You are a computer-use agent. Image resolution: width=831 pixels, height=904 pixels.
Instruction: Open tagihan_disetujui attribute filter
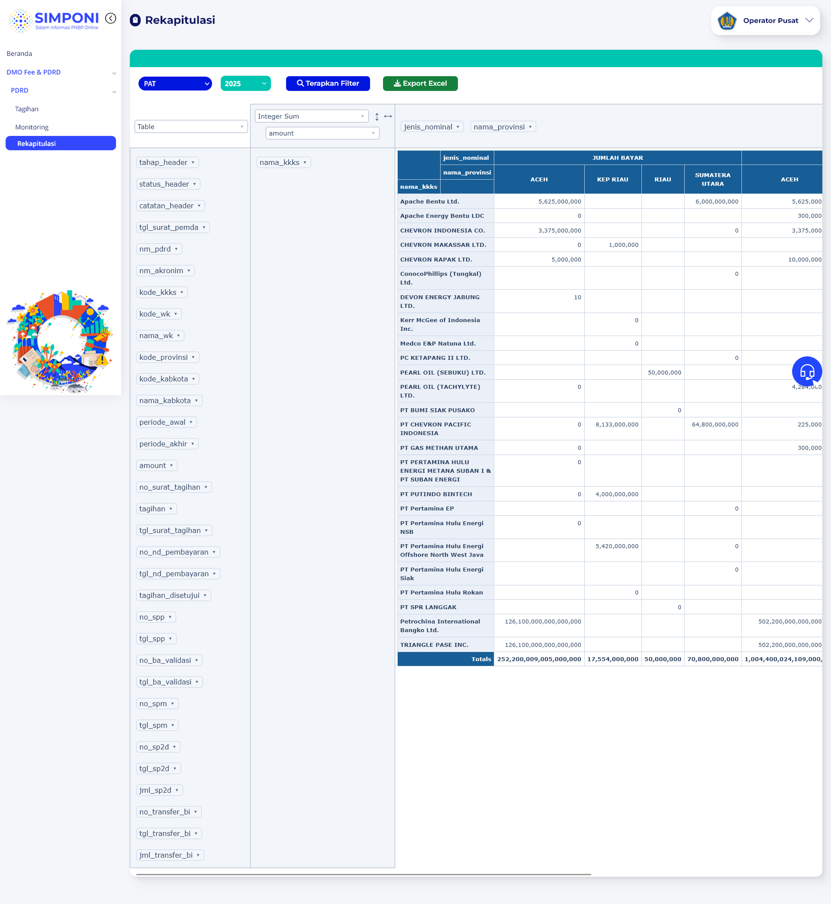(205, 595)
